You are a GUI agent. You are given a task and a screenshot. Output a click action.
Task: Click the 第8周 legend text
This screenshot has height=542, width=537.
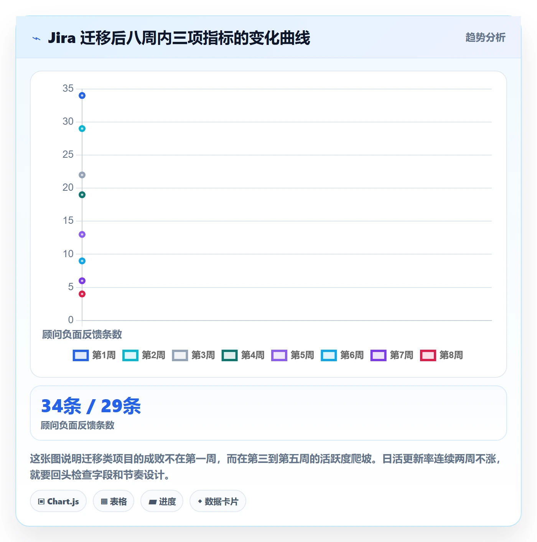coord(451,355)
